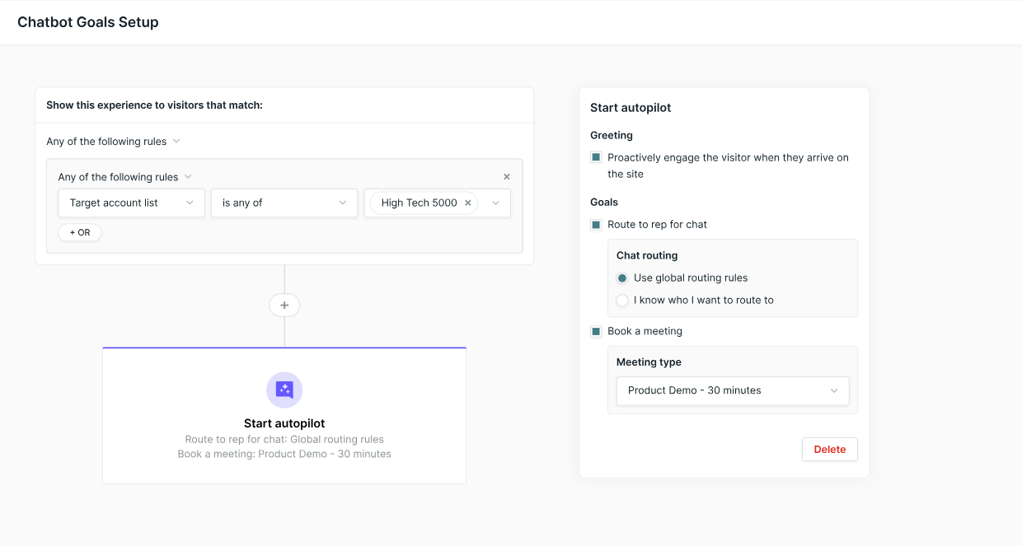Open the 'is any of' operator dropdown
Screen dimensions: 1022x546
284,203
